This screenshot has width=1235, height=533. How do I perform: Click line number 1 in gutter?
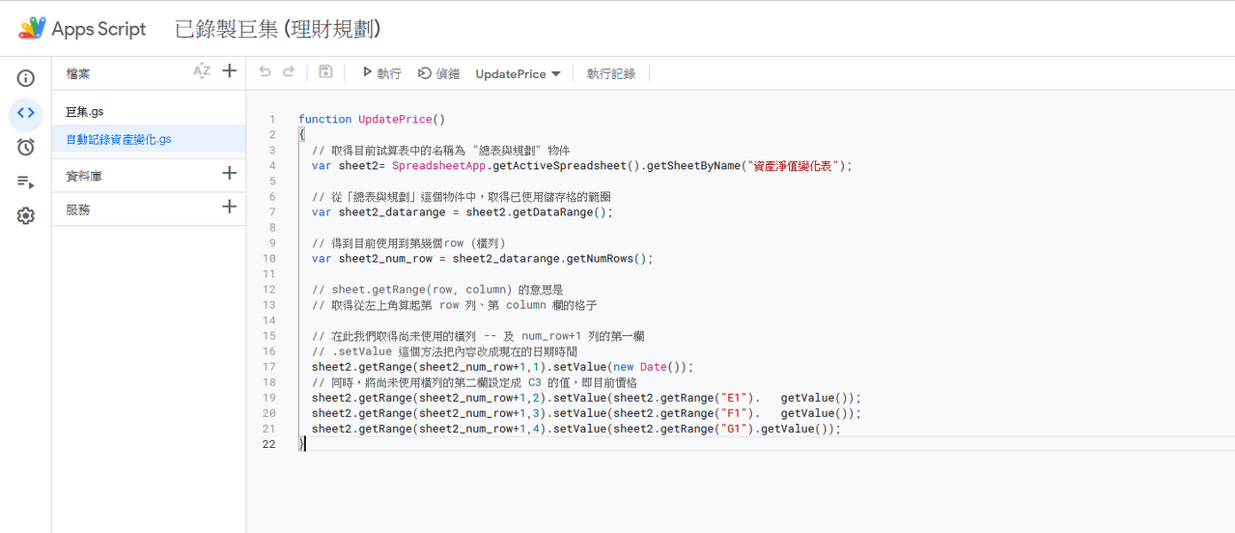point(272,119)
